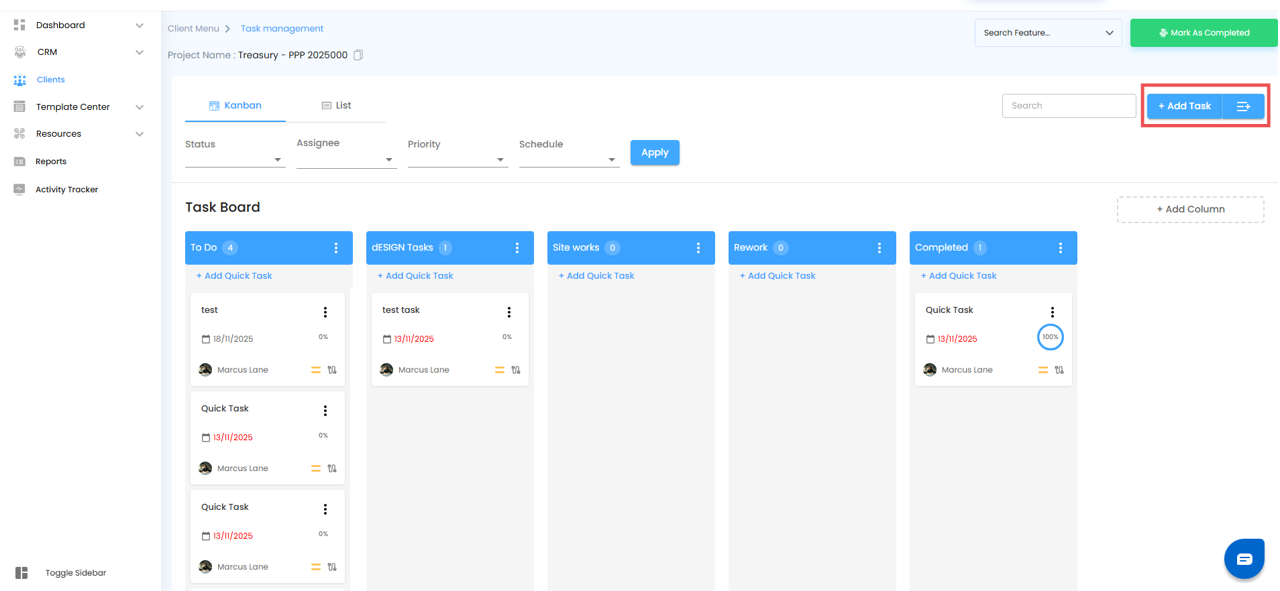Add Quick Task in To Do column
The height and width of the screenshot is (591, 1280).
coord(234,276)
